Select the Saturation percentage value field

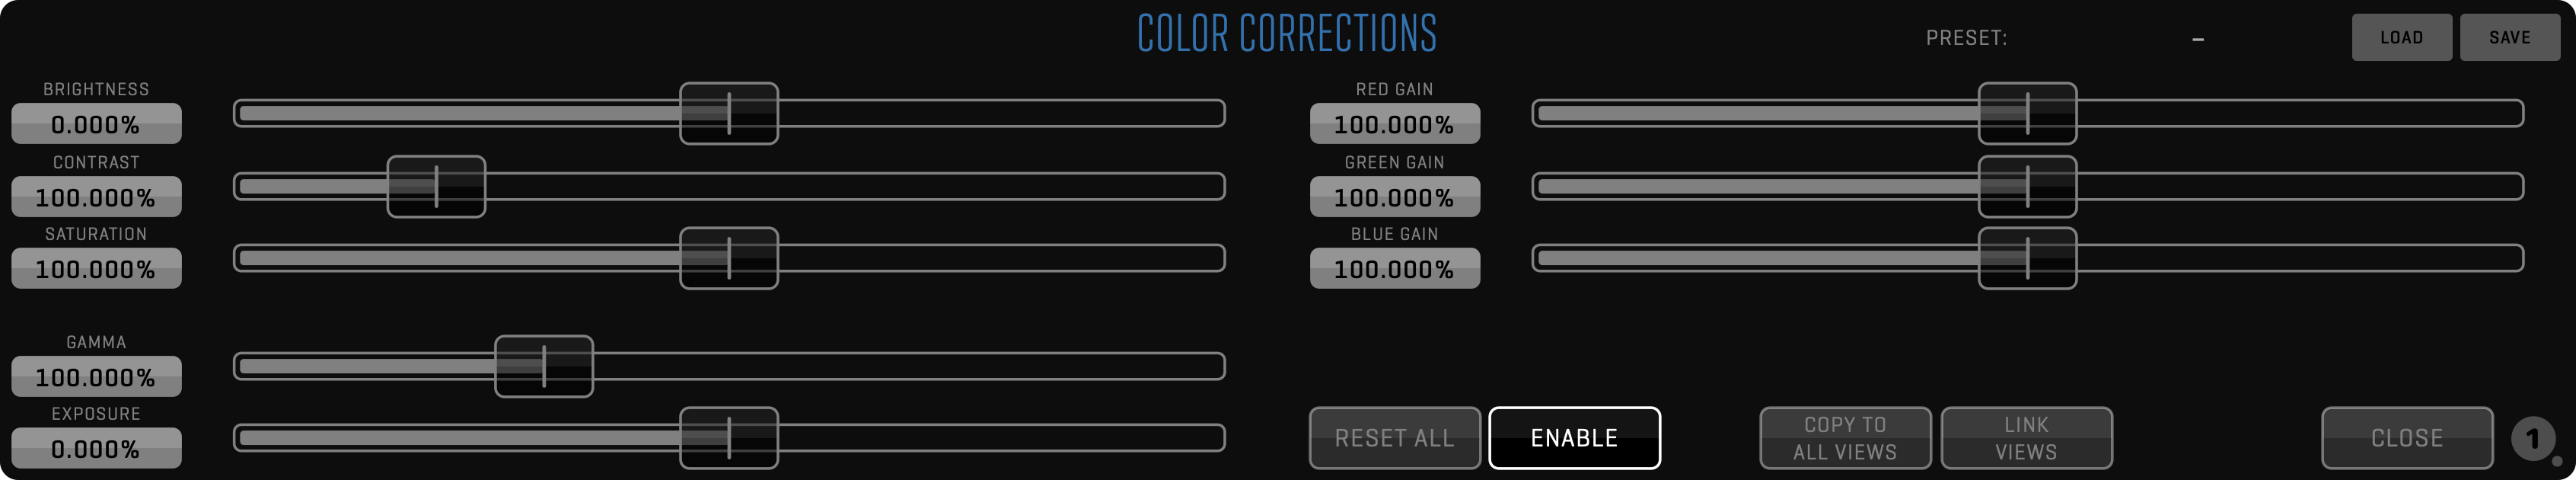[96, 269]
